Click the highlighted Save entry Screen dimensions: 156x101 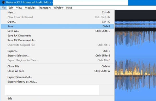coord(57,26)
